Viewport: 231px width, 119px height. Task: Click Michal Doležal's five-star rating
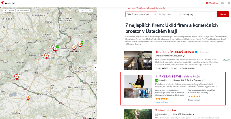[194, 96]
